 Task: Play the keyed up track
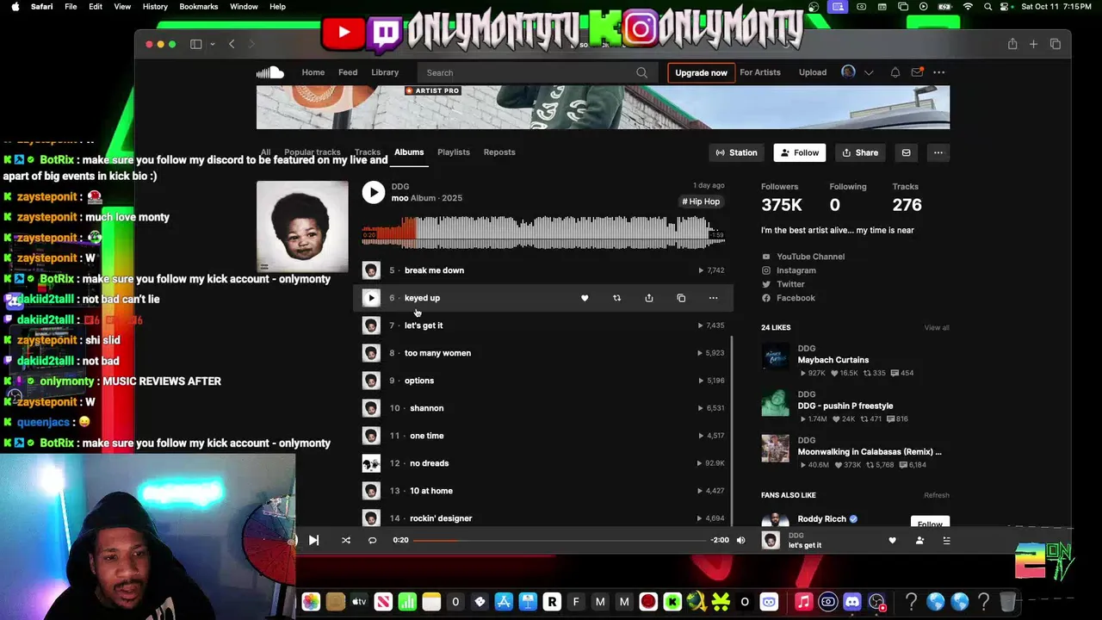(371, 298)
